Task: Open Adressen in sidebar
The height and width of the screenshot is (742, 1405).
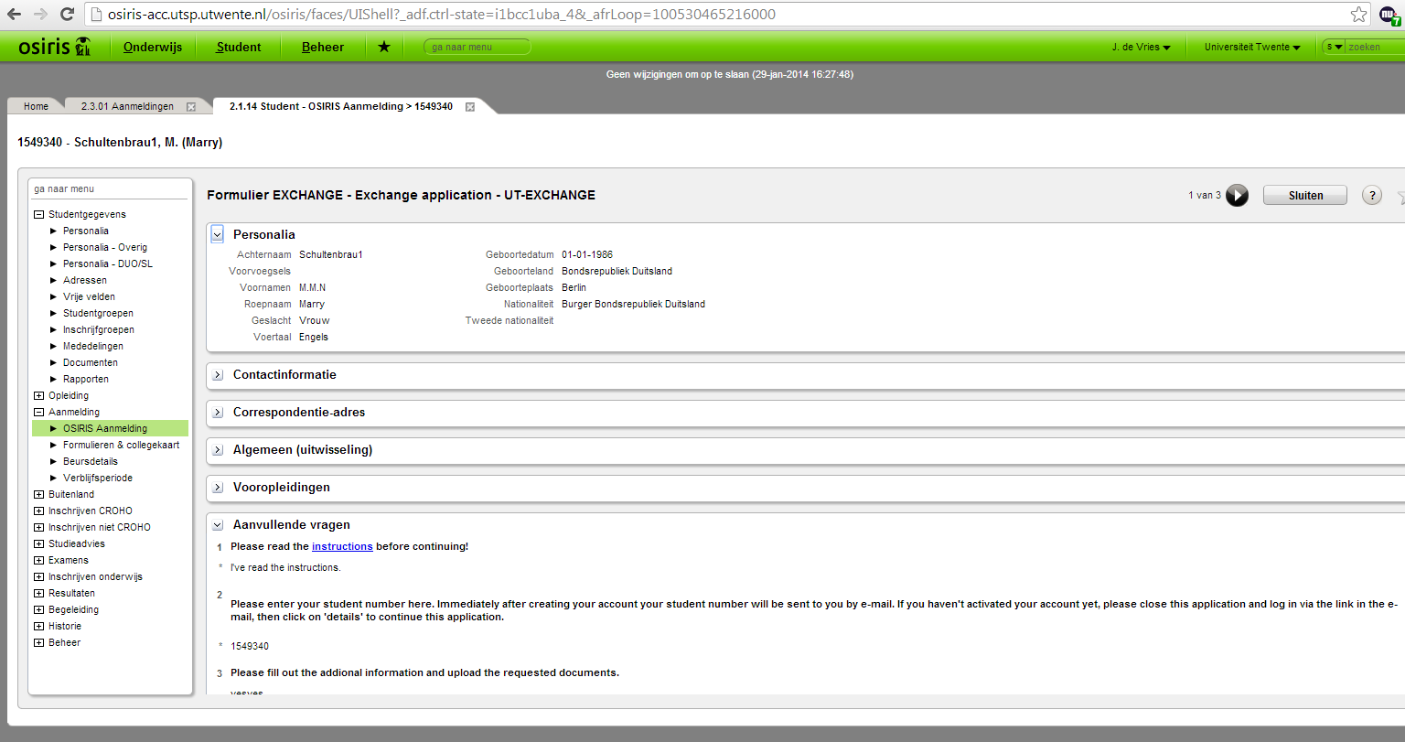Action: coord(85,280)
